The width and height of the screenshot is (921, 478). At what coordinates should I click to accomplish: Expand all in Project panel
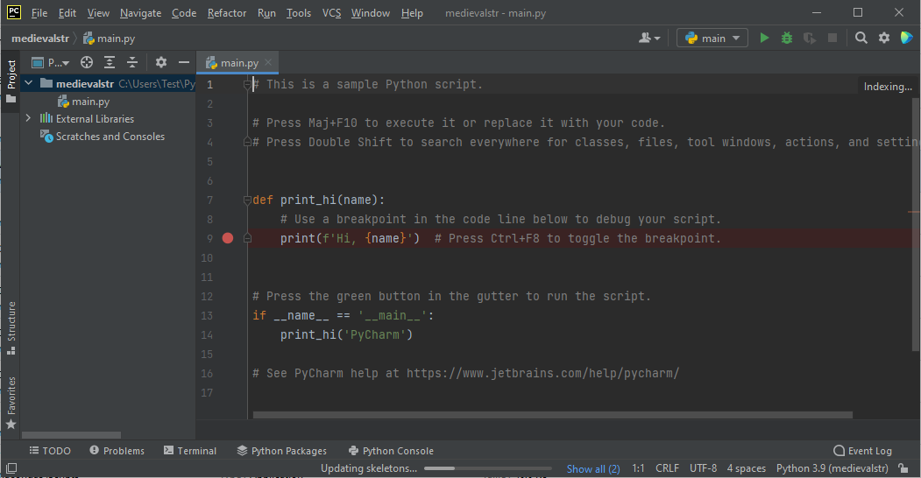point(110,62)
